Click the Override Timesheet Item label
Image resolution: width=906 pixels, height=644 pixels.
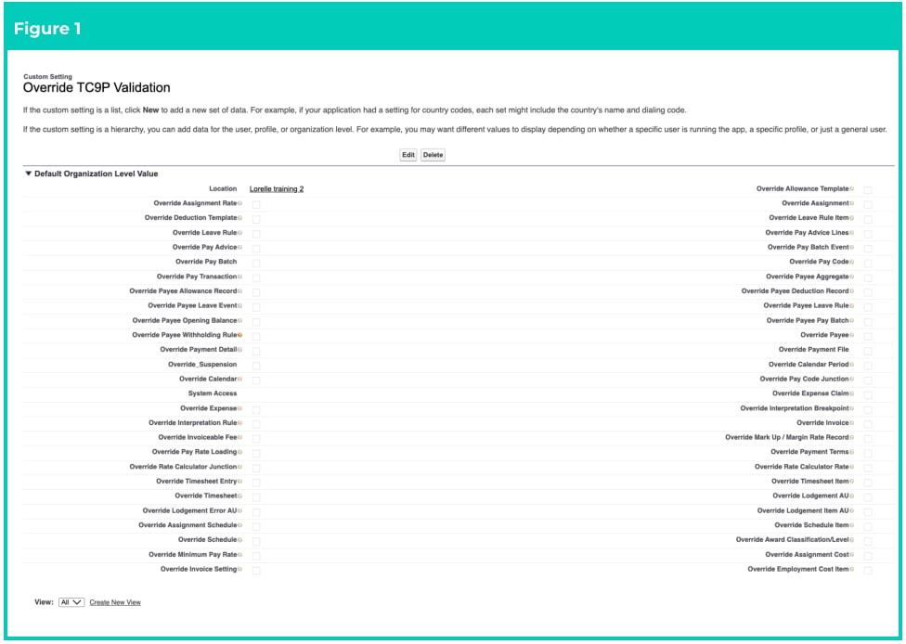click(810, 481)
